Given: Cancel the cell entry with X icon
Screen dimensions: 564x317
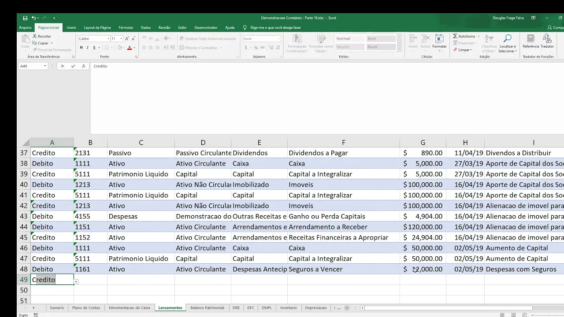Looking at the screenshot, I should pos(62,66).
